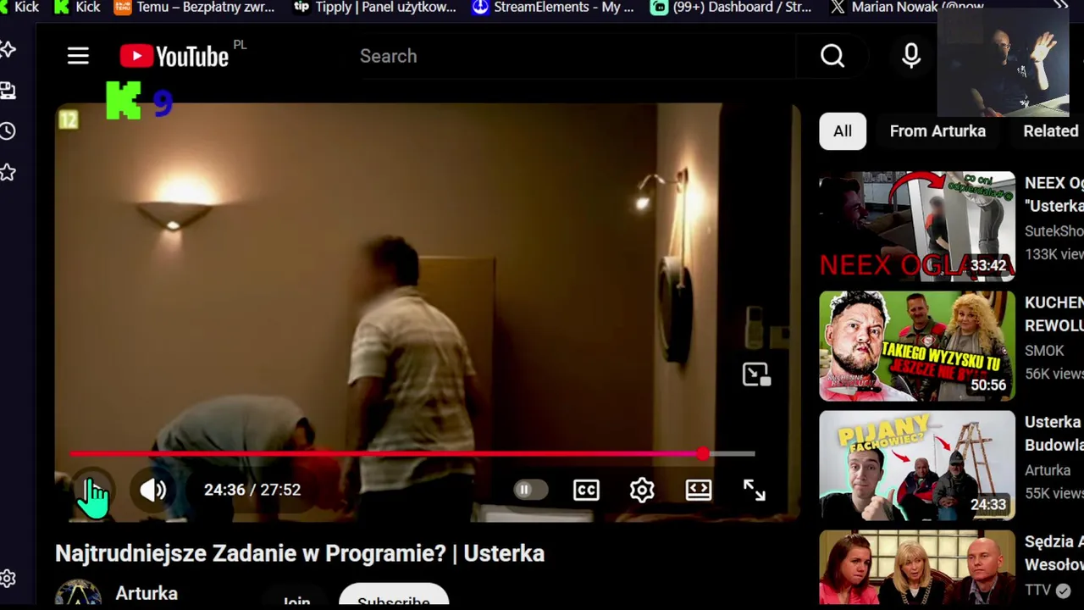Open SutekShow channel name in sidebar
1084x610 pixels.
(1054, 230)
